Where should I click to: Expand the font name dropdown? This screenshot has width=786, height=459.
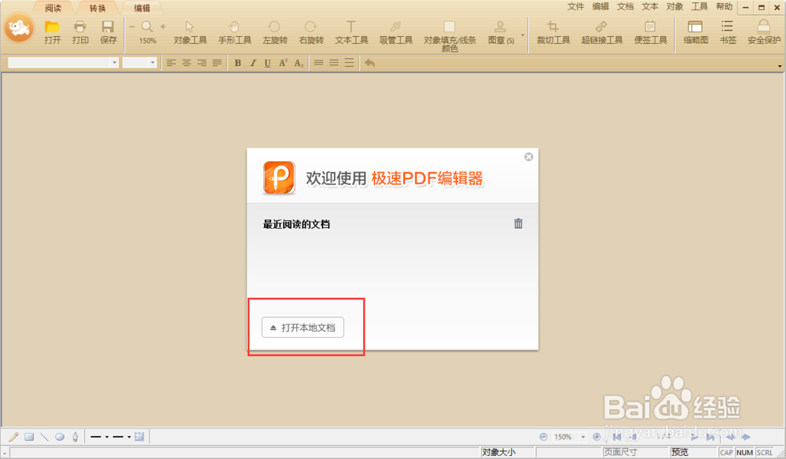[114, 63]
